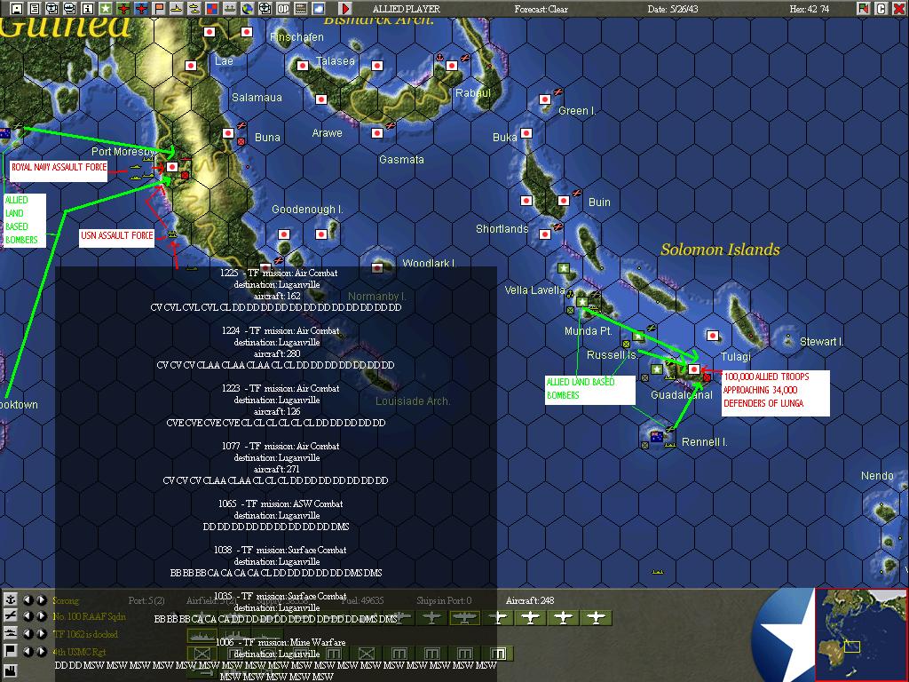Open the globe icon in the toolbar
Viewport: 909px width, 682px height.
coord(248,9)
